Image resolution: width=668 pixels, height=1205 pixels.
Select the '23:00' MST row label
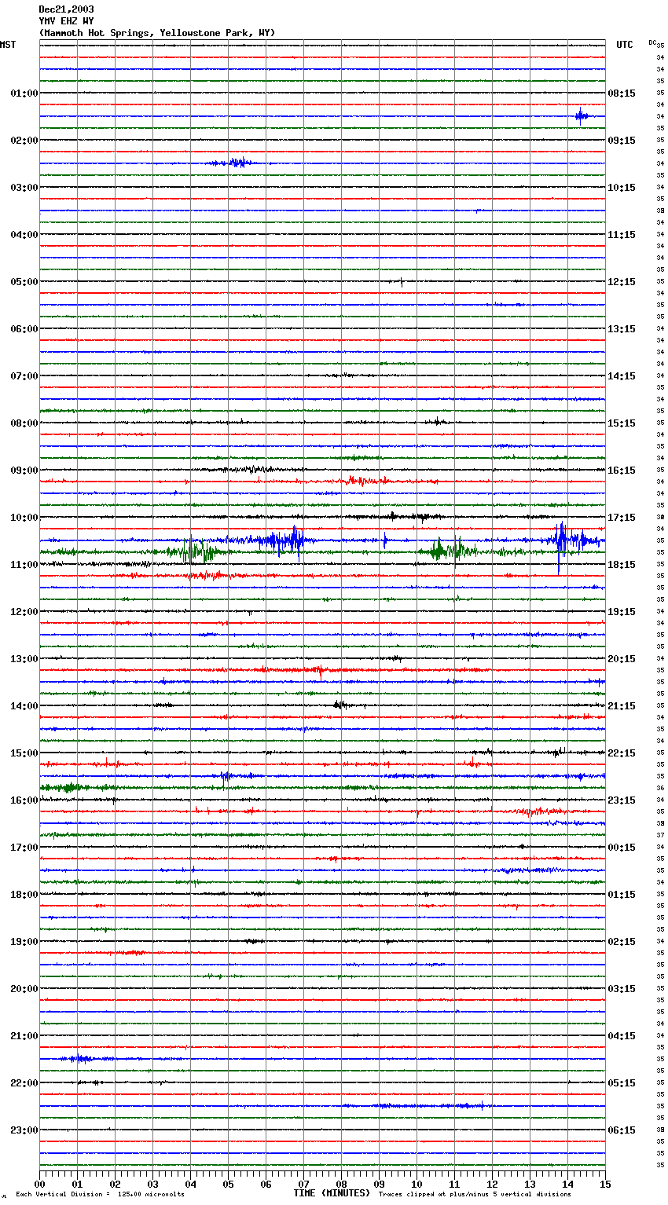click(x=24, y=1130)
